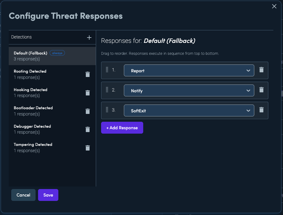This screenshot has width=283, height=215.
Task: Select the Tampering Detected detection
Action: [x=52, y=148]
